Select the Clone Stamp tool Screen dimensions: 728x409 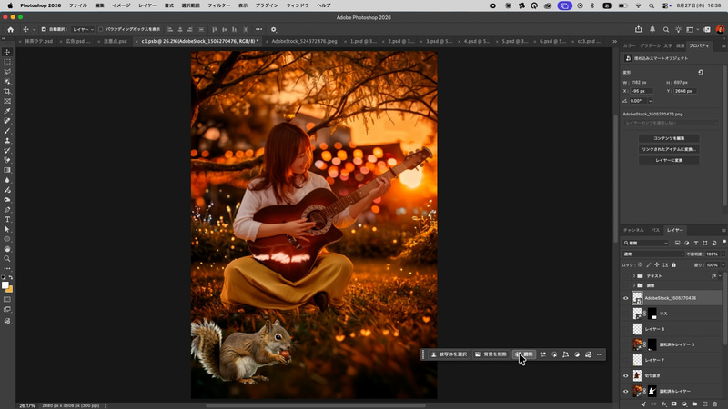(x=7, y=141)
